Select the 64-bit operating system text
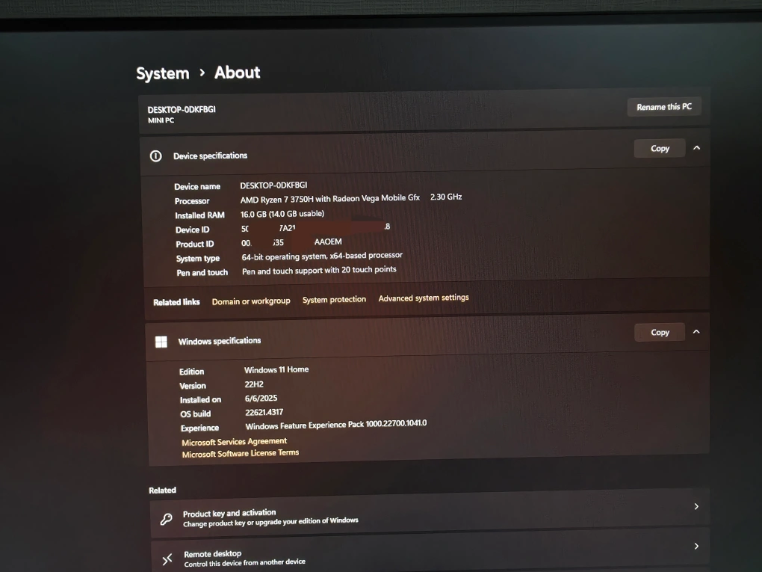 coord(322,256)
